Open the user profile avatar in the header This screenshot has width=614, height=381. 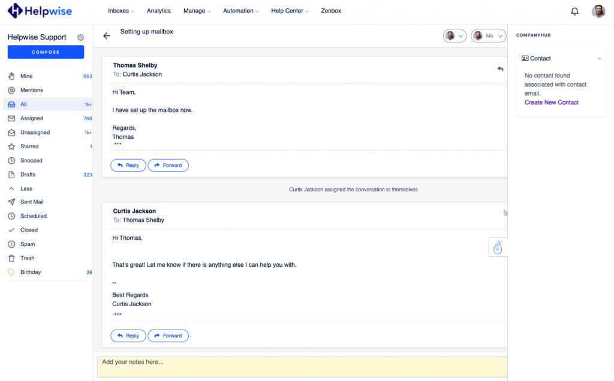[598, 11]
